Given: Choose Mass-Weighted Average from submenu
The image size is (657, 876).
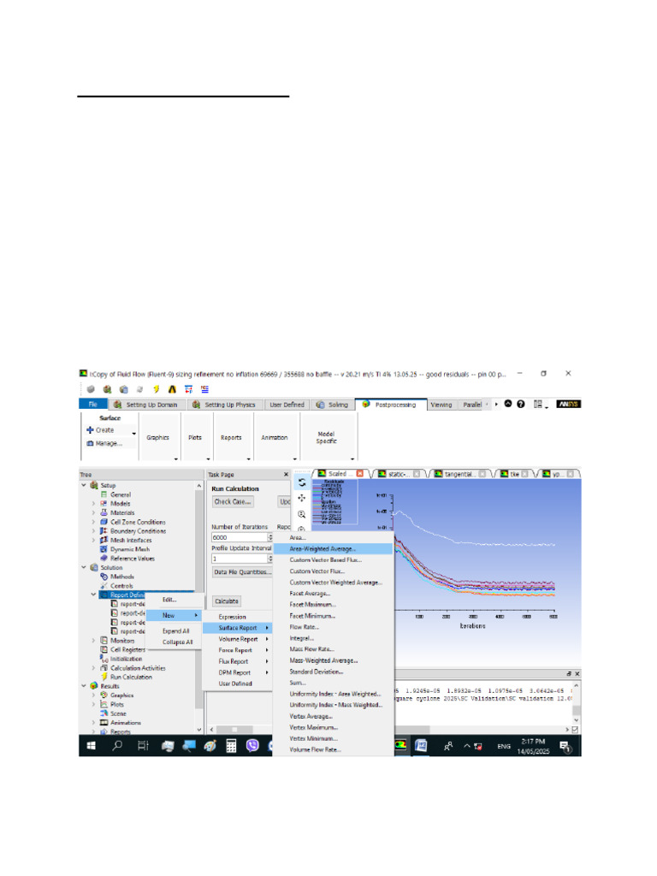Looking at the screenshot, I should click(333, 660).
